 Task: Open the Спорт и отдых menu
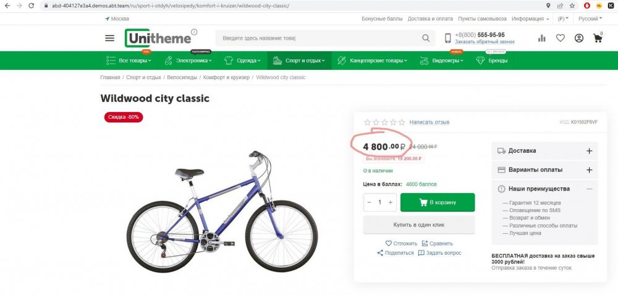click(300, 61)
